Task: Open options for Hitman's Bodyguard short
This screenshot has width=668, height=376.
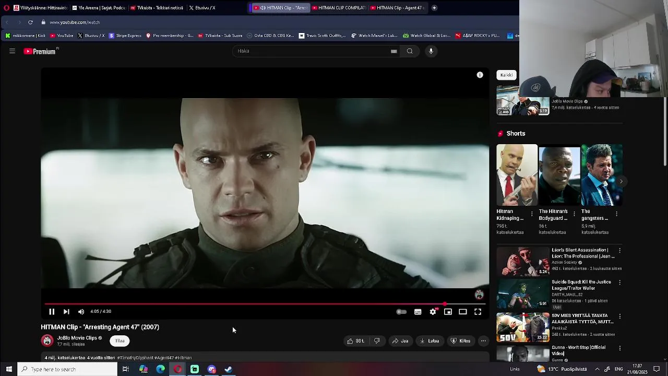Action: click(574, 214)
